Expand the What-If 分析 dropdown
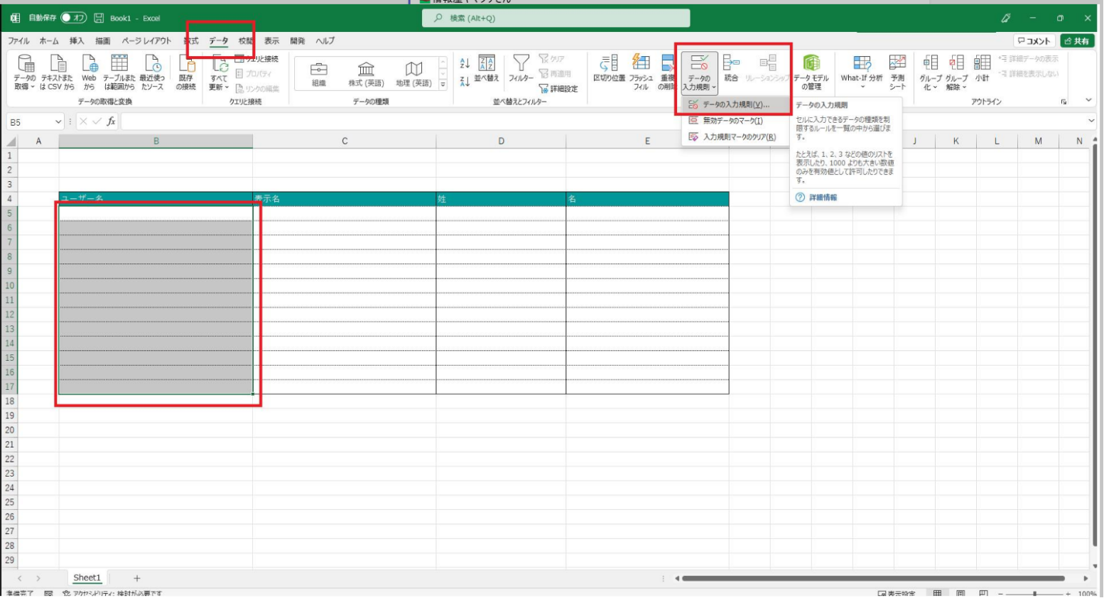The image size is (1104, 598). (x=862, y=87)
